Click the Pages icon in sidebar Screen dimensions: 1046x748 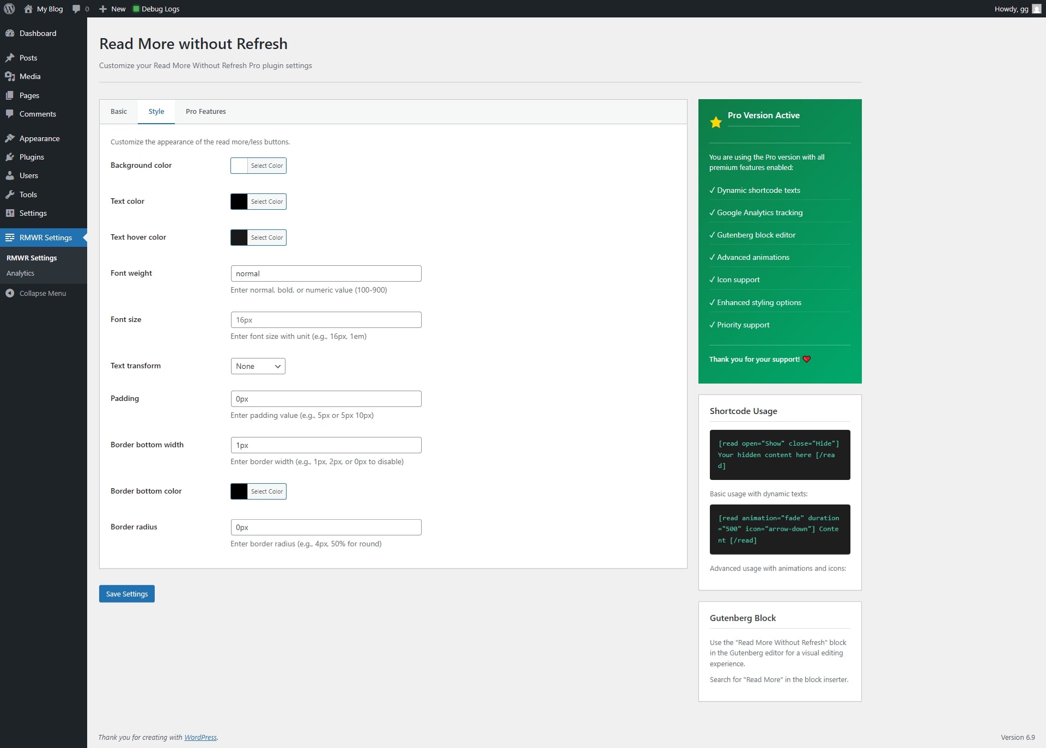(x=11, y=95)
